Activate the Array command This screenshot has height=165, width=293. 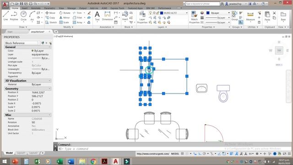click(x=77, y=22)
